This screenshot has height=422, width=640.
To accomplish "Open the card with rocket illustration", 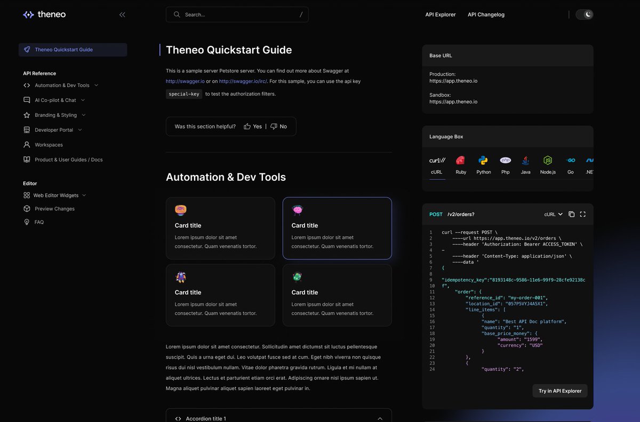I will pos(220,295).
